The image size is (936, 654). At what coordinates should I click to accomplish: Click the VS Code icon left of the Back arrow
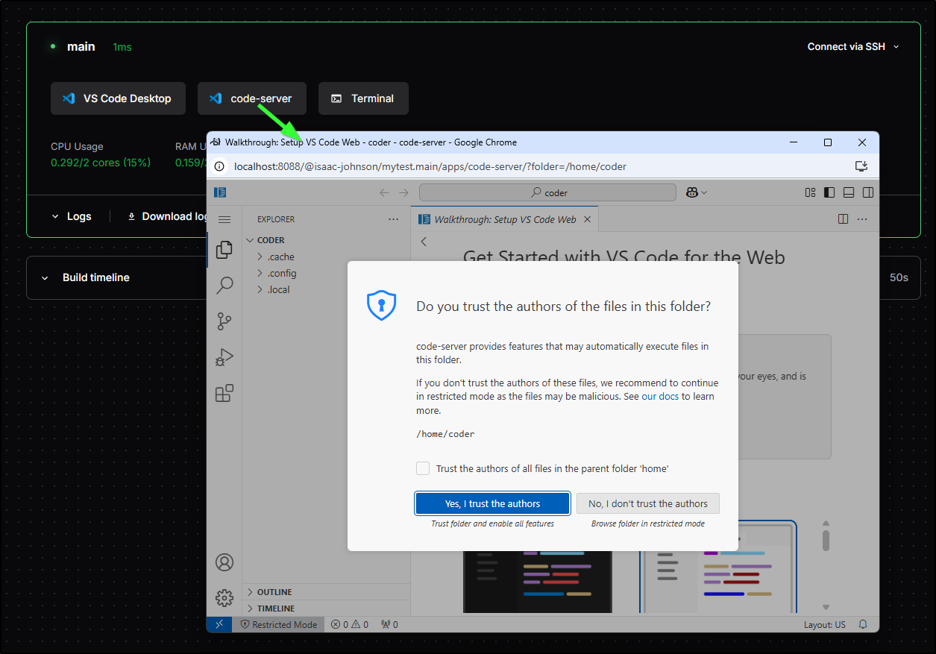point(219,192)
